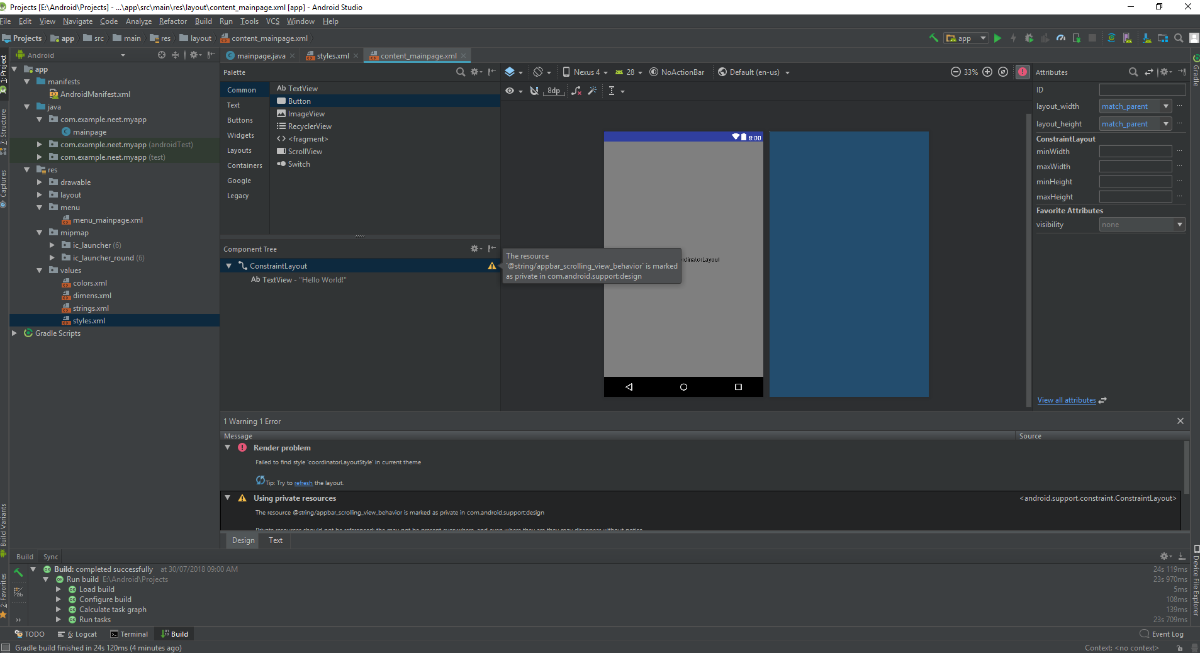Click the refresh link in render problem tip
1200x653 pixels.
point(303,483)
